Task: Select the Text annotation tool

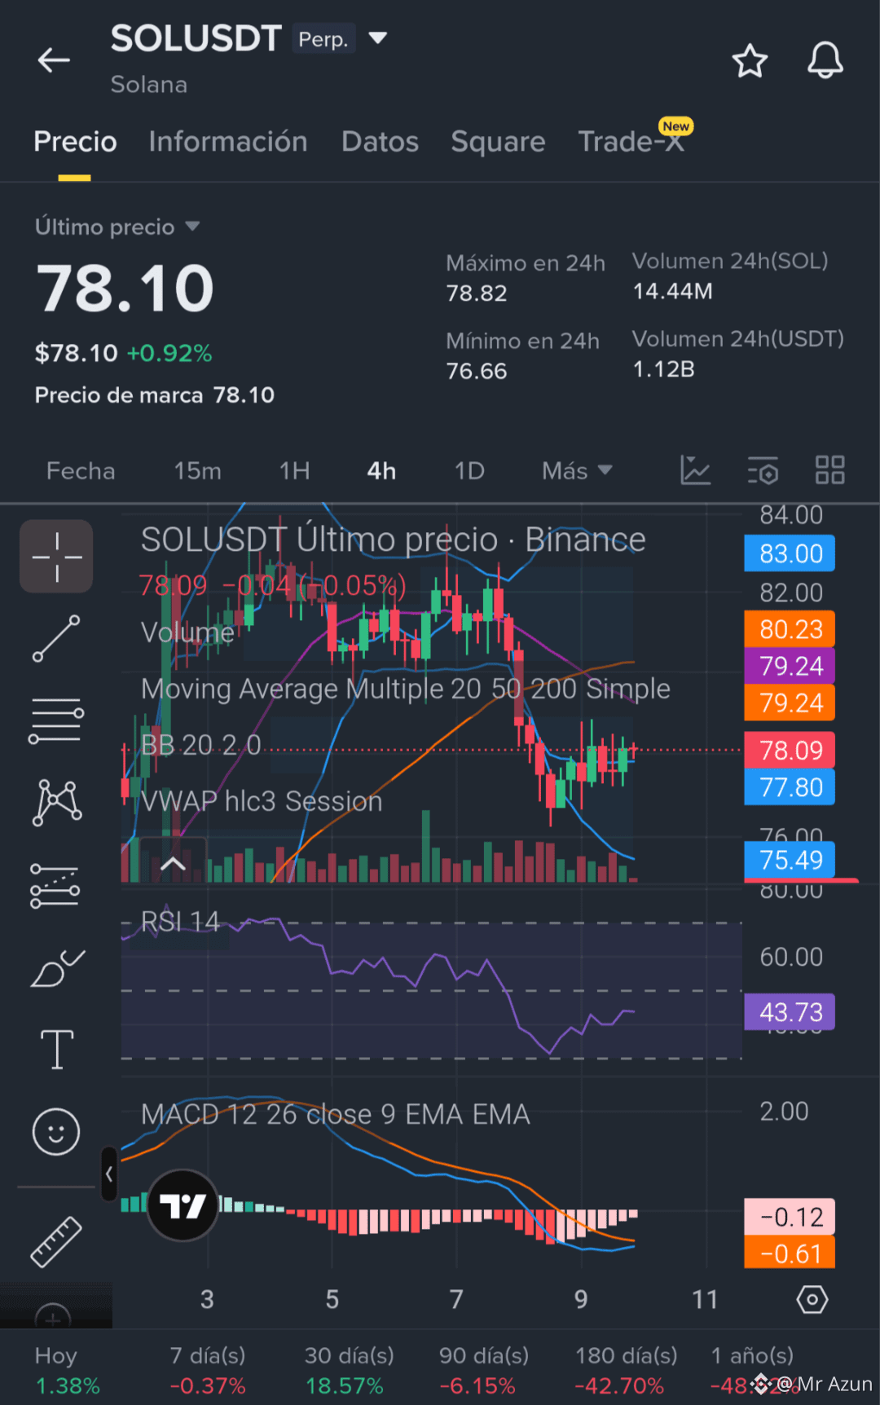Action: tap(57, 1049)
